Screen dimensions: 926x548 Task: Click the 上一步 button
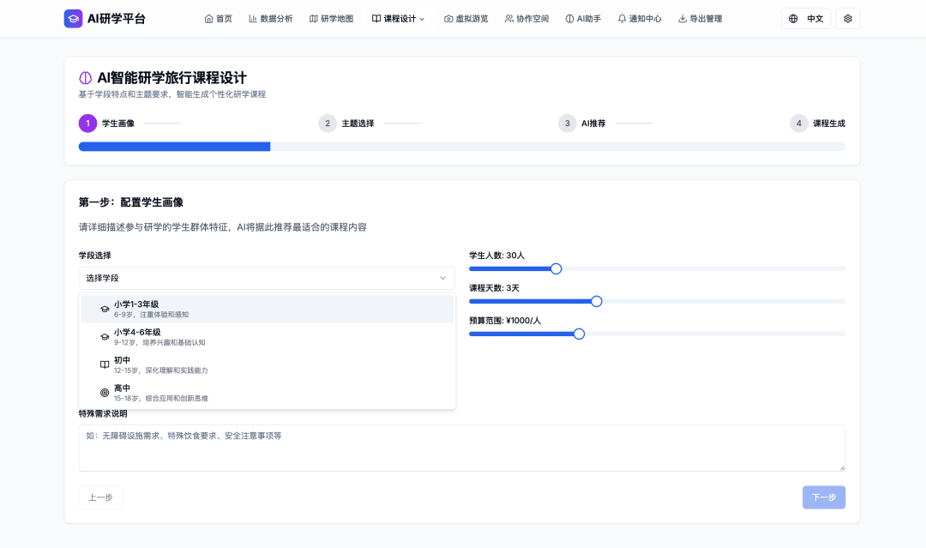[100, 497]
